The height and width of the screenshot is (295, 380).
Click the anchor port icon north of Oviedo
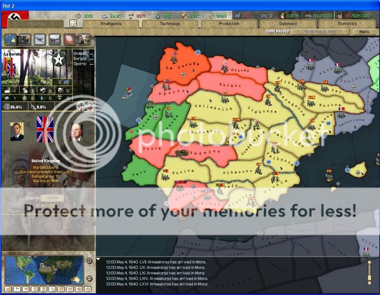click(x=198, y=52)
